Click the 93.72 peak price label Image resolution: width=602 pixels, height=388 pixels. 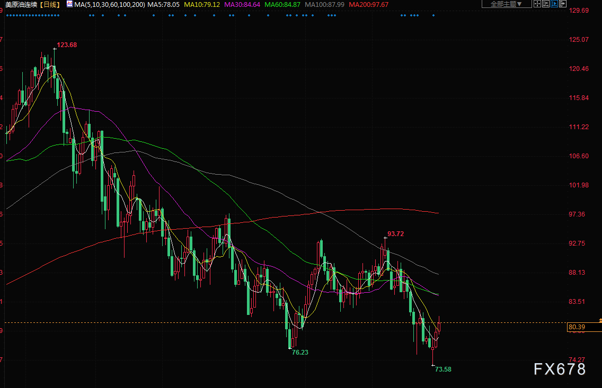point(395,234)
